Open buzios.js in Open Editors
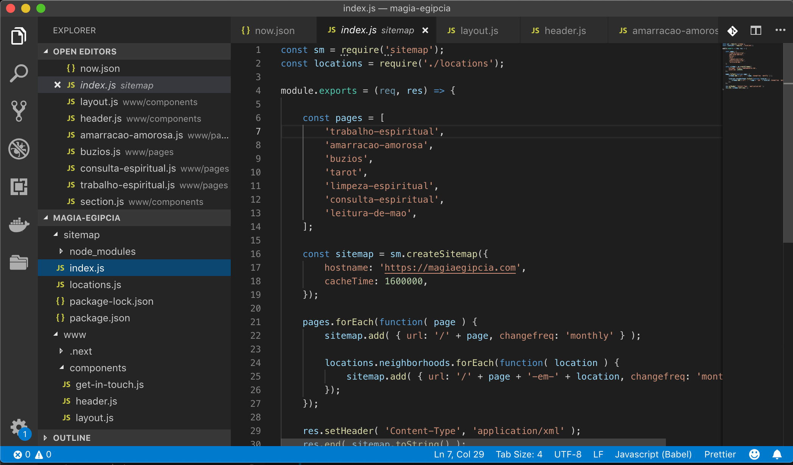This screenshot has width=793, height=465. click(x=134, y=152)
